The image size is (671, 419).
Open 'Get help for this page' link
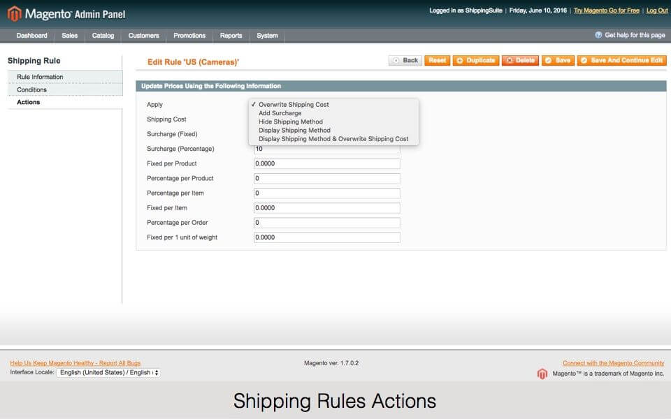[635, 35]
